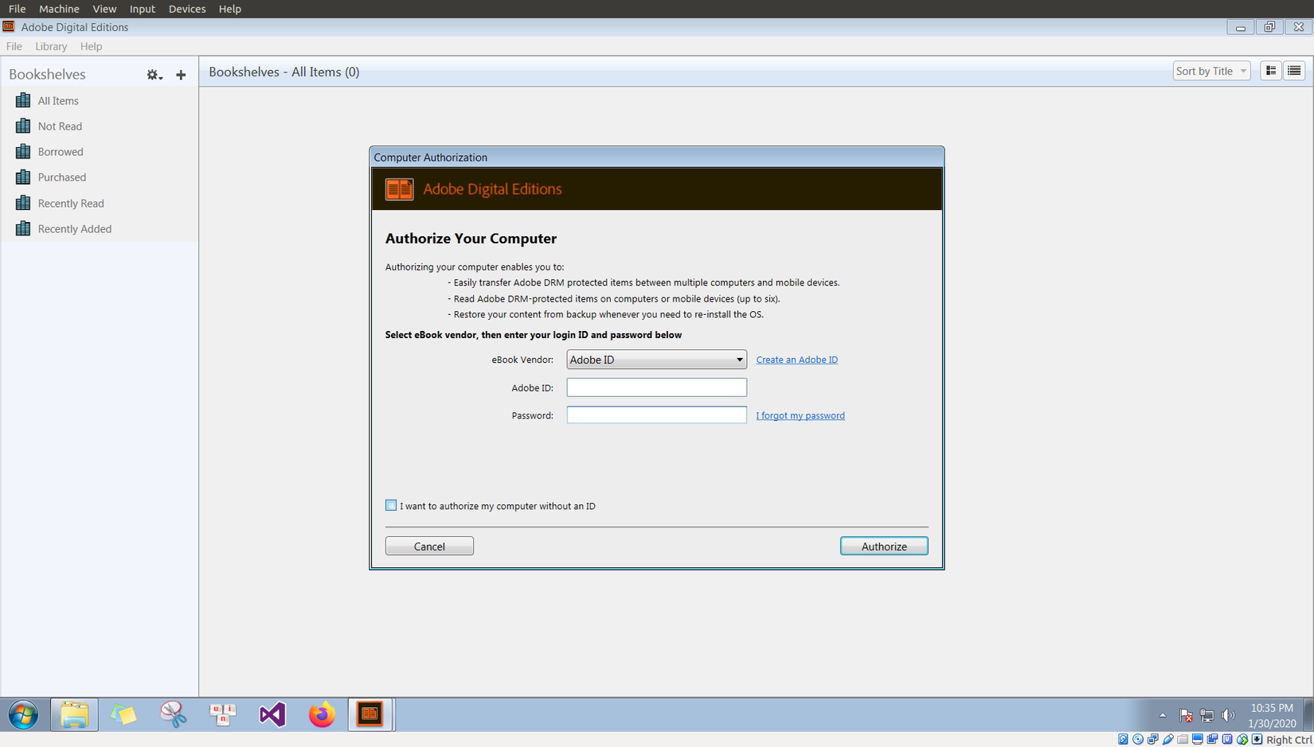1314x747 pixels.
Task: Cancel the Computer Authorization dialog
Action: click(x=429, y=546)
